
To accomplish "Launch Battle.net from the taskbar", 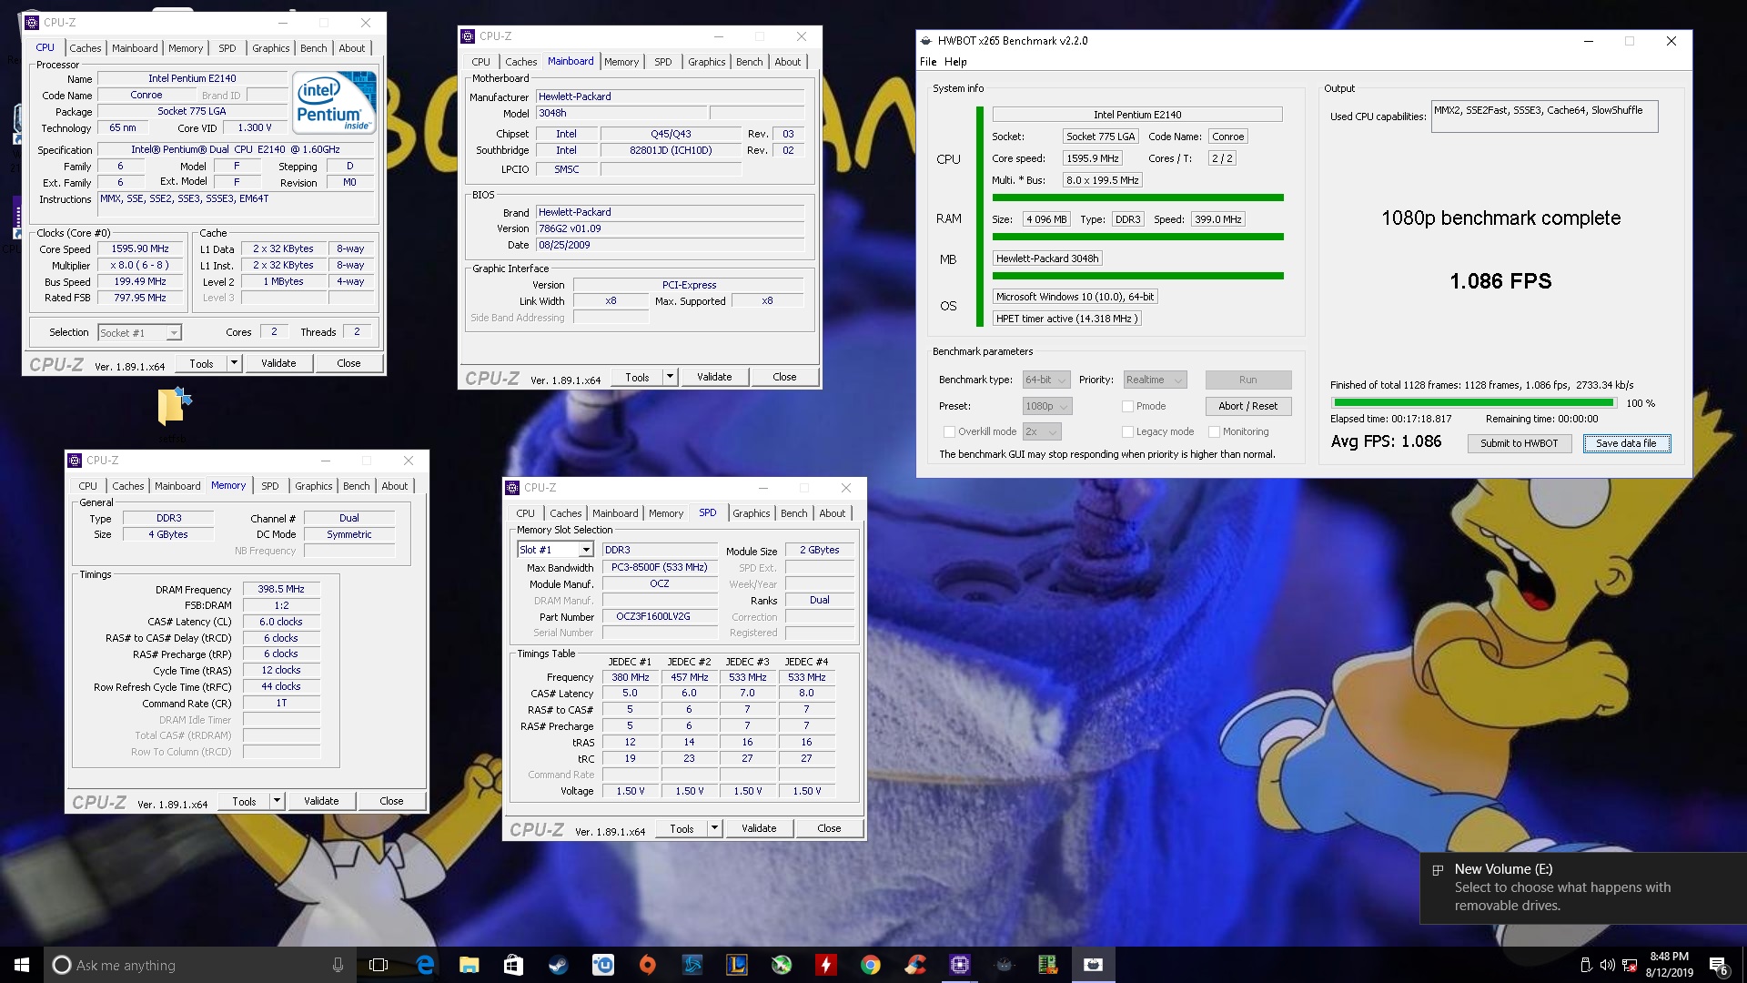I will click(x=692, y=965).
